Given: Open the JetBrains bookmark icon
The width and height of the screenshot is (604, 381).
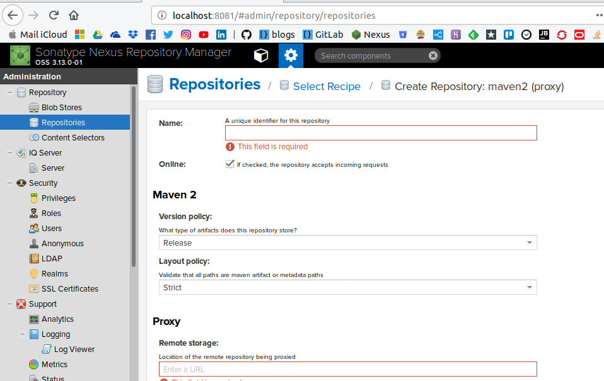Looking at the screenshot, I should 544,35.
